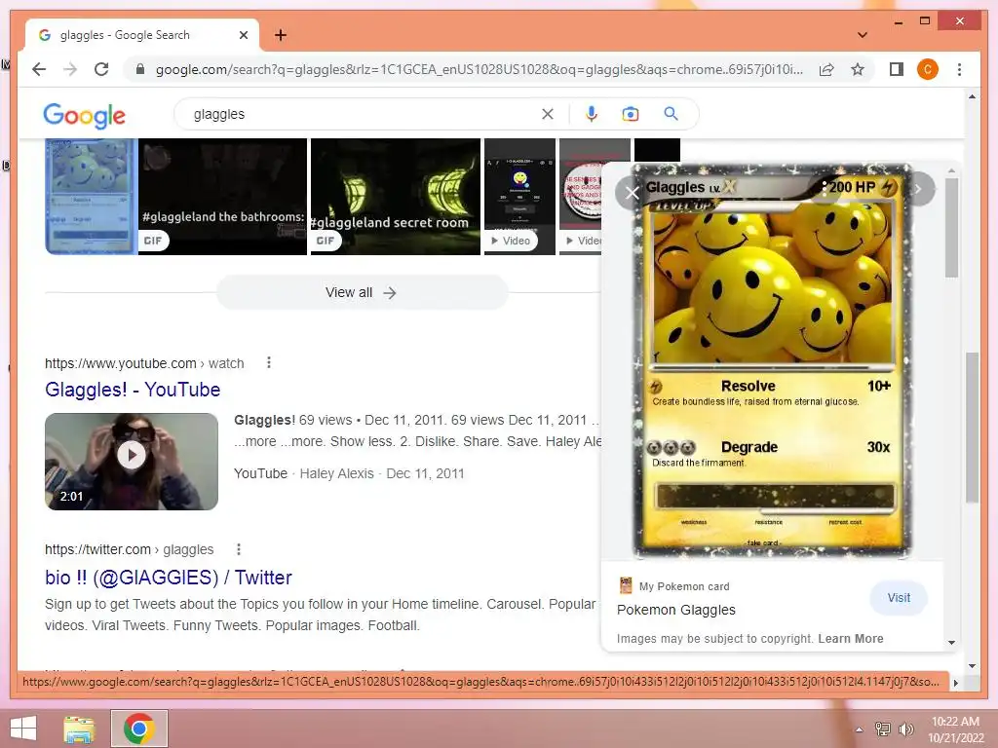The width and height of the screenshot is (998, 748).
Task: Click page scrollbar up arrow
Action: (972, 96)
